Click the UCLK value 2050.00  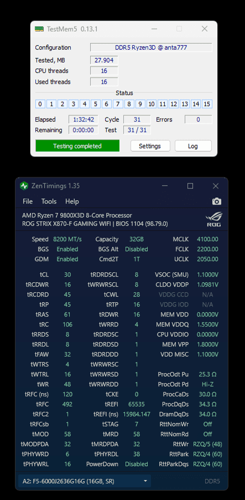207,259
